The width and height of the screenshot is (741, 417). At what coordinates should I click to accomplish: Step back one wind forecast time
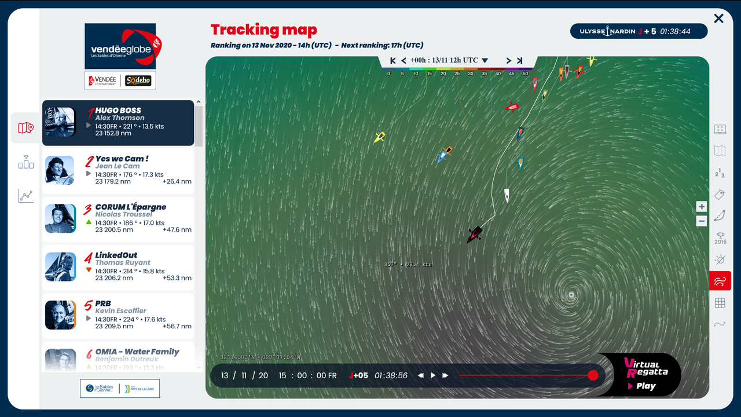tap(403, 61)
